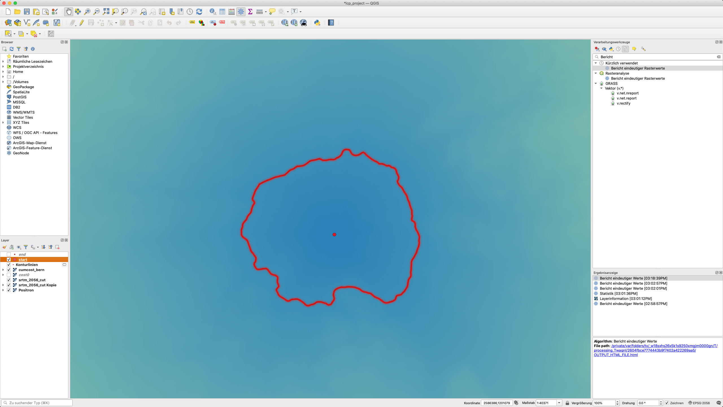Screen dimensions: 723x407
Task: Open the processing toolbox options wrench icon
Action: click(x=643, y=49)
